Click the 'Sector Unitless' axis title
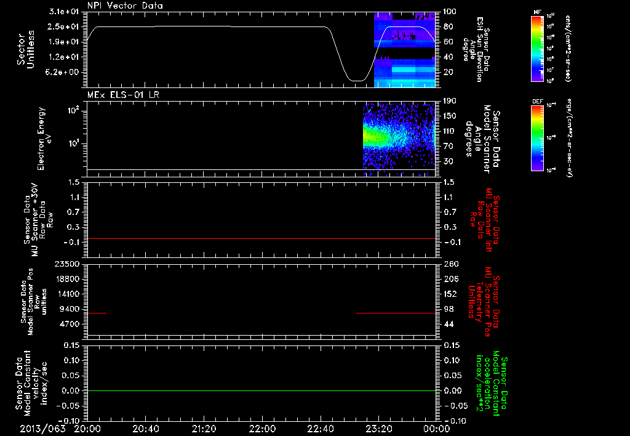The image size is (630, 436). pos(26,49)
